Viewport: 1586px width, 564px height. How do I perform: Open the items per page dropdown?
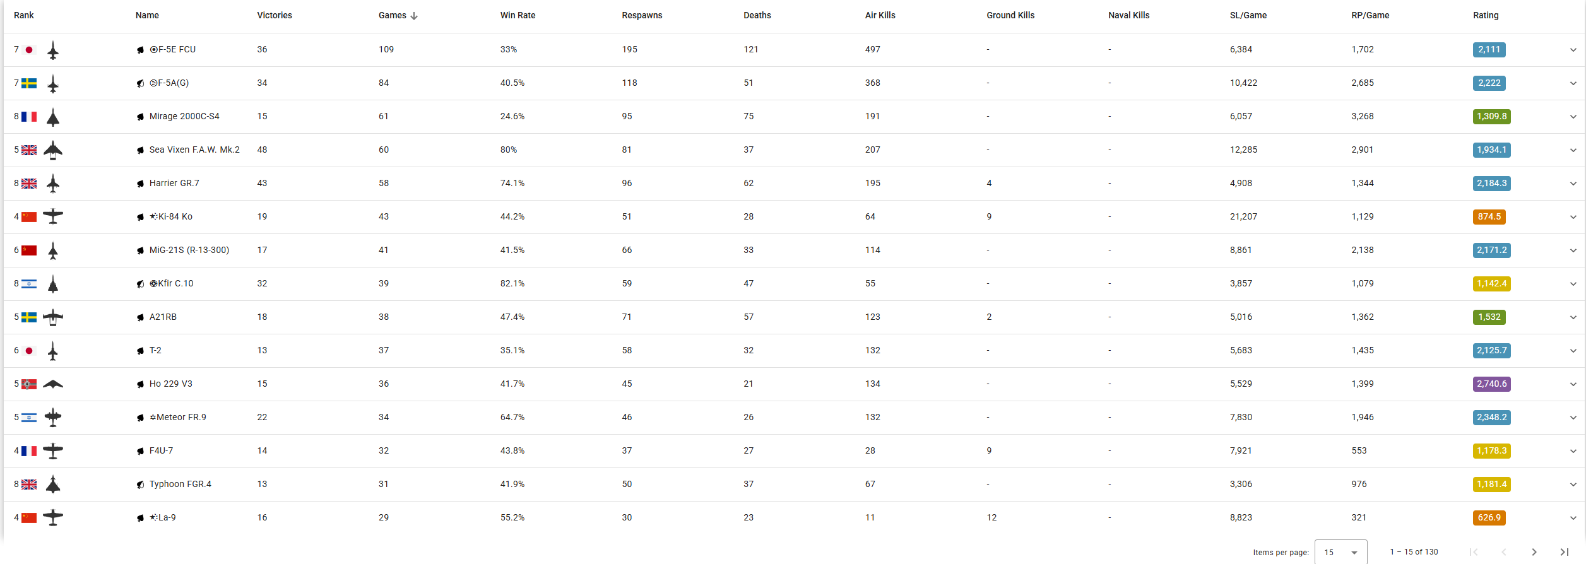[x=1340, y=552]
